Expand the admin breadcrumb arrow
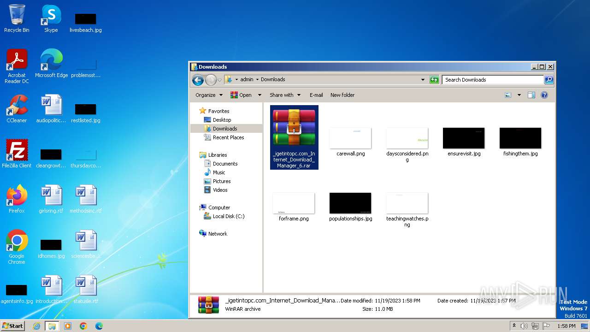Viewport: 590px width, 332px height. [x=257, y=79]
